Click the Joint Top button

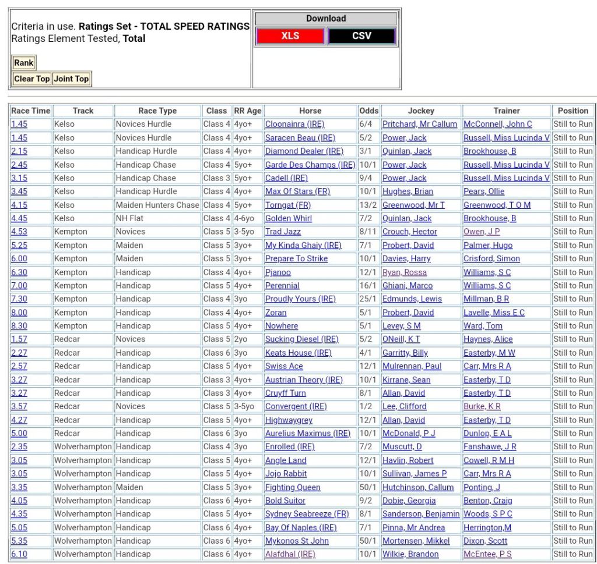71,79
